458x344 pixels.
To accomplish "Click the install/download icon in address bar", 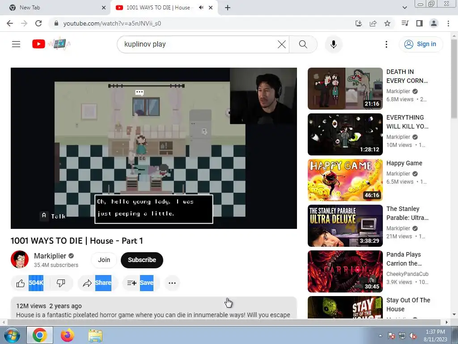I will pos(359,23).
